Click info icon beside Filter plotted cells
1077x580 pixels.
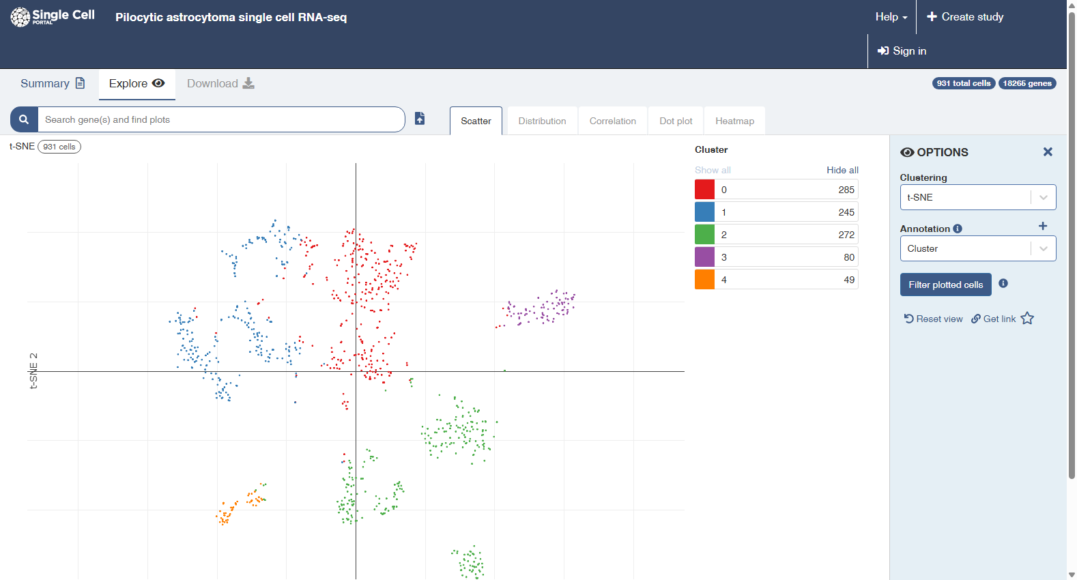[x=1003, y=283]
